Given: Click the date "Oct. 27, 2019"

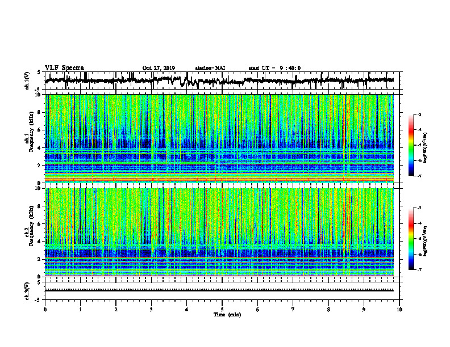Looking at the screenshot, I should pyautogui.click(x=159, y=68).
